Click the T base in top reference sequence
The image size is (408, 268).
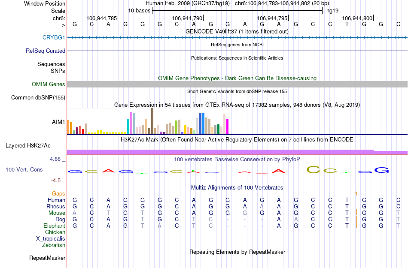tap(347, 24)
